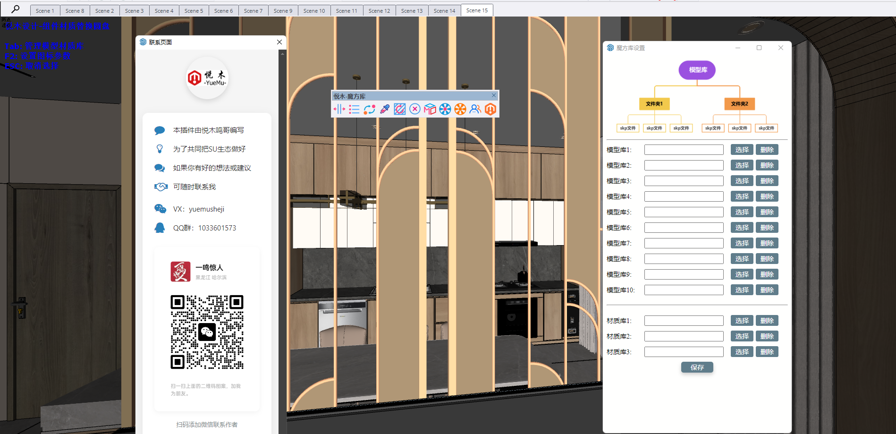Open the bulleted list icon in 悦木-魔方库 toolbar
Viewport: 896px width, 434px height.
click(355, 110)
